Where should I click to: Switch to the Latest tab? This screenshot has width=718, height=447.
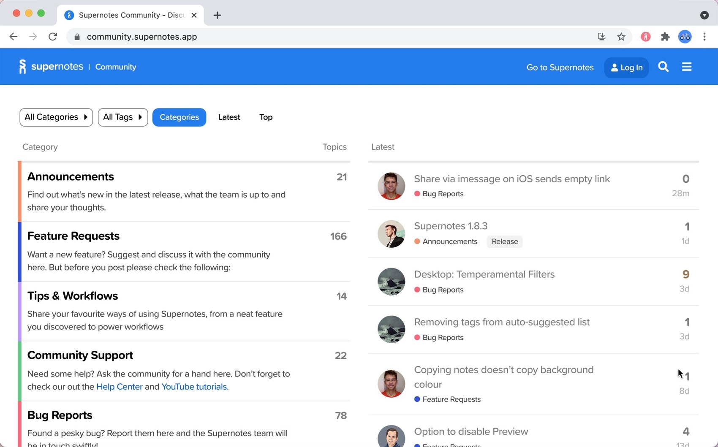(x=229, y=117)
